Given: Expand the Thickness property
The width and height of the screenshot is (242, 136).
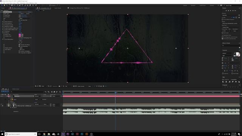Looking at the screenshot, I should [3, 31].
